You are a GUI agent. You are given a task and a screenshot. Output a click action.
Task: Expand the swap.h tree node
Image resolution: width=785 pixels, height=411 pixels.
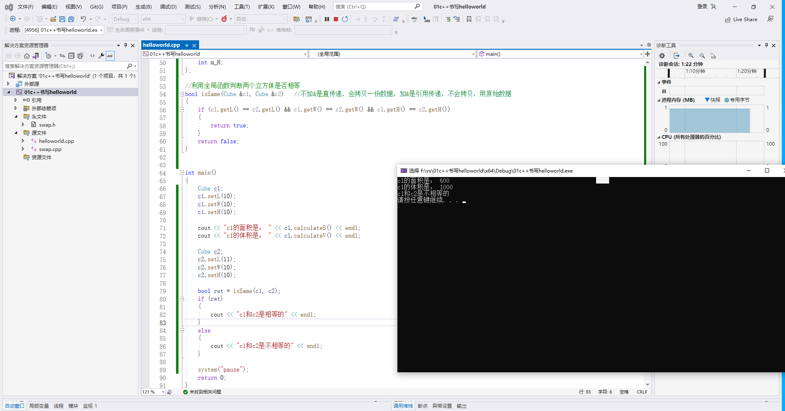click(x=23, y=125)
